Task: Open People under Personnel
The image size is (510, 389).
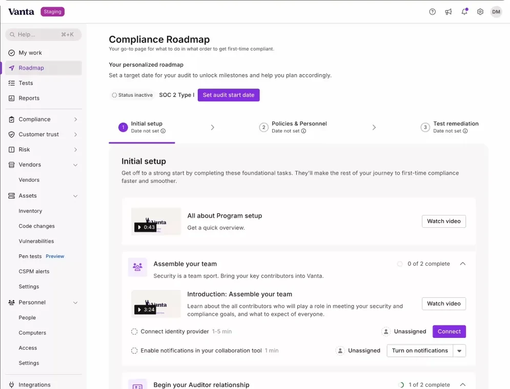Action: (x=27, y=317)
